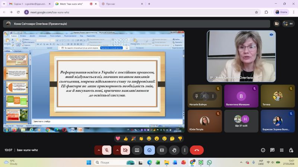Open a new browser tab
The image size is (298, 167).
[x=149, y=4]
